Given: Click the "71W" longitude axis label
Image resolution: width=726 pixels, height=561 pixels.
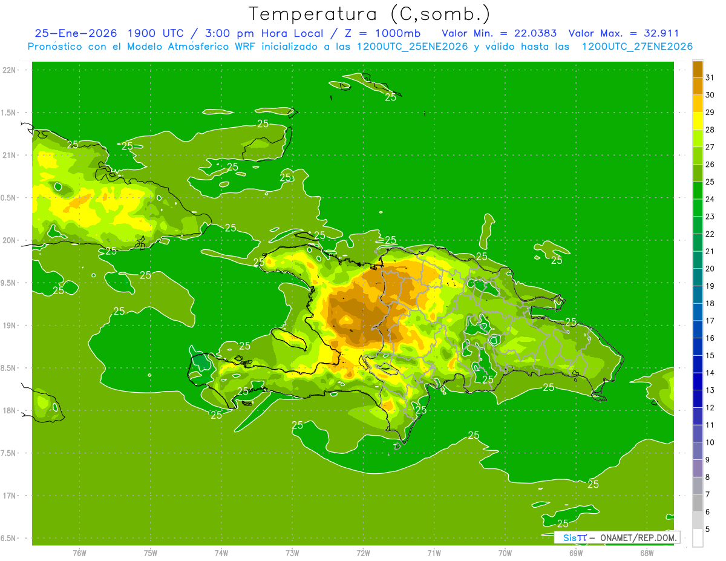Looking at the screenshot, I should coord(434,553).
